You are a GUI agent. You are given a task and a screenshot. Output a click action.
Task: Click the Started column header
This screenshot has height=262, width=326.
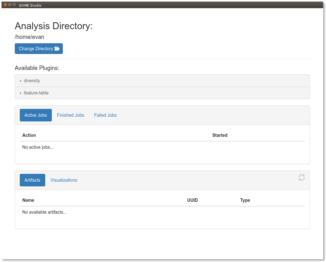pos(220,135)
